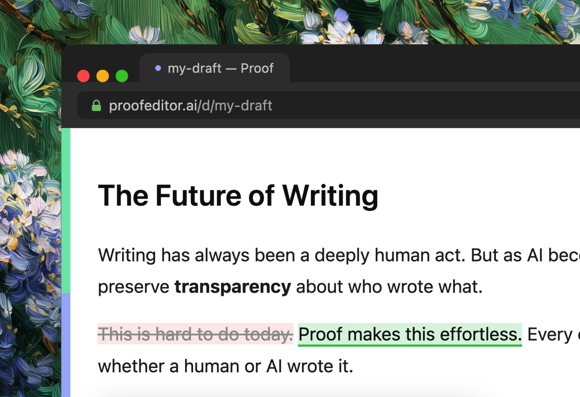This screenshot has height=397, width=580.
Task: Click the blue dot on the my-draft tab
Action: coord(158,68)
